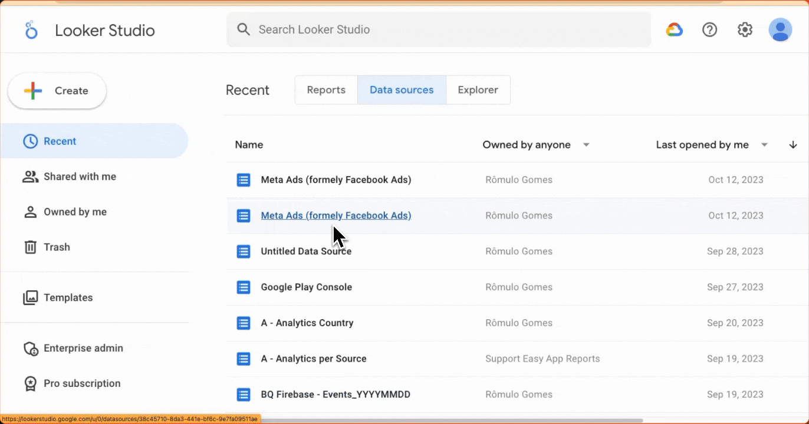Click the Trash bin icon
The image size is (809, 424).
[x=30, y=247]
